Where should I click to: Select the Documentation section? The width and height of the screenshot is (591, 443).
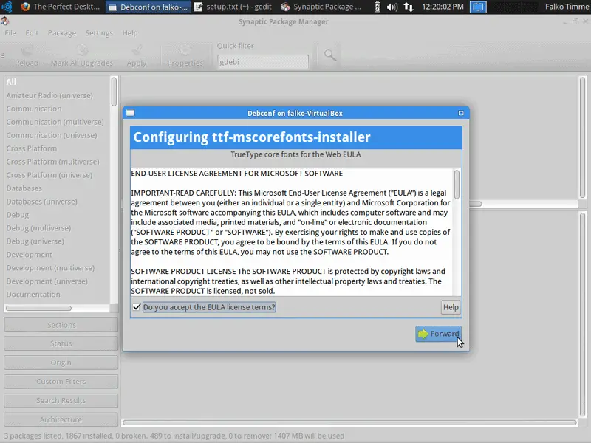pyautogui.click(x=33, y=294)
